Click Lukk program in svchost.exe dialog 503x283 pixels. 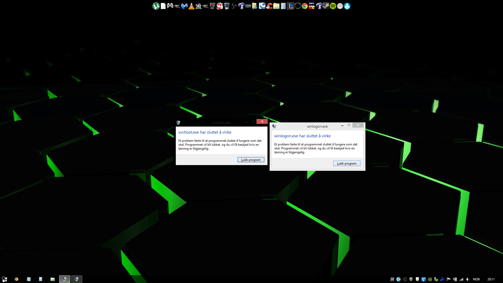[x=251, y=160]
